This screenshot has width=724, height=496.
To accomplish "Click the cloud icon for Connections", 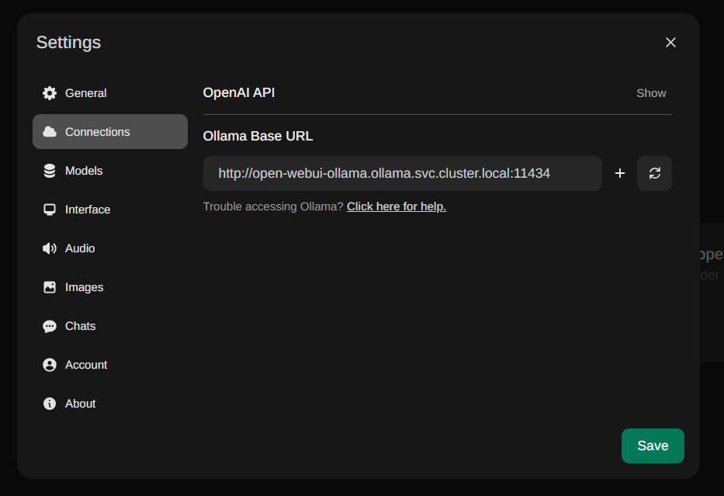I will point(50,132).
